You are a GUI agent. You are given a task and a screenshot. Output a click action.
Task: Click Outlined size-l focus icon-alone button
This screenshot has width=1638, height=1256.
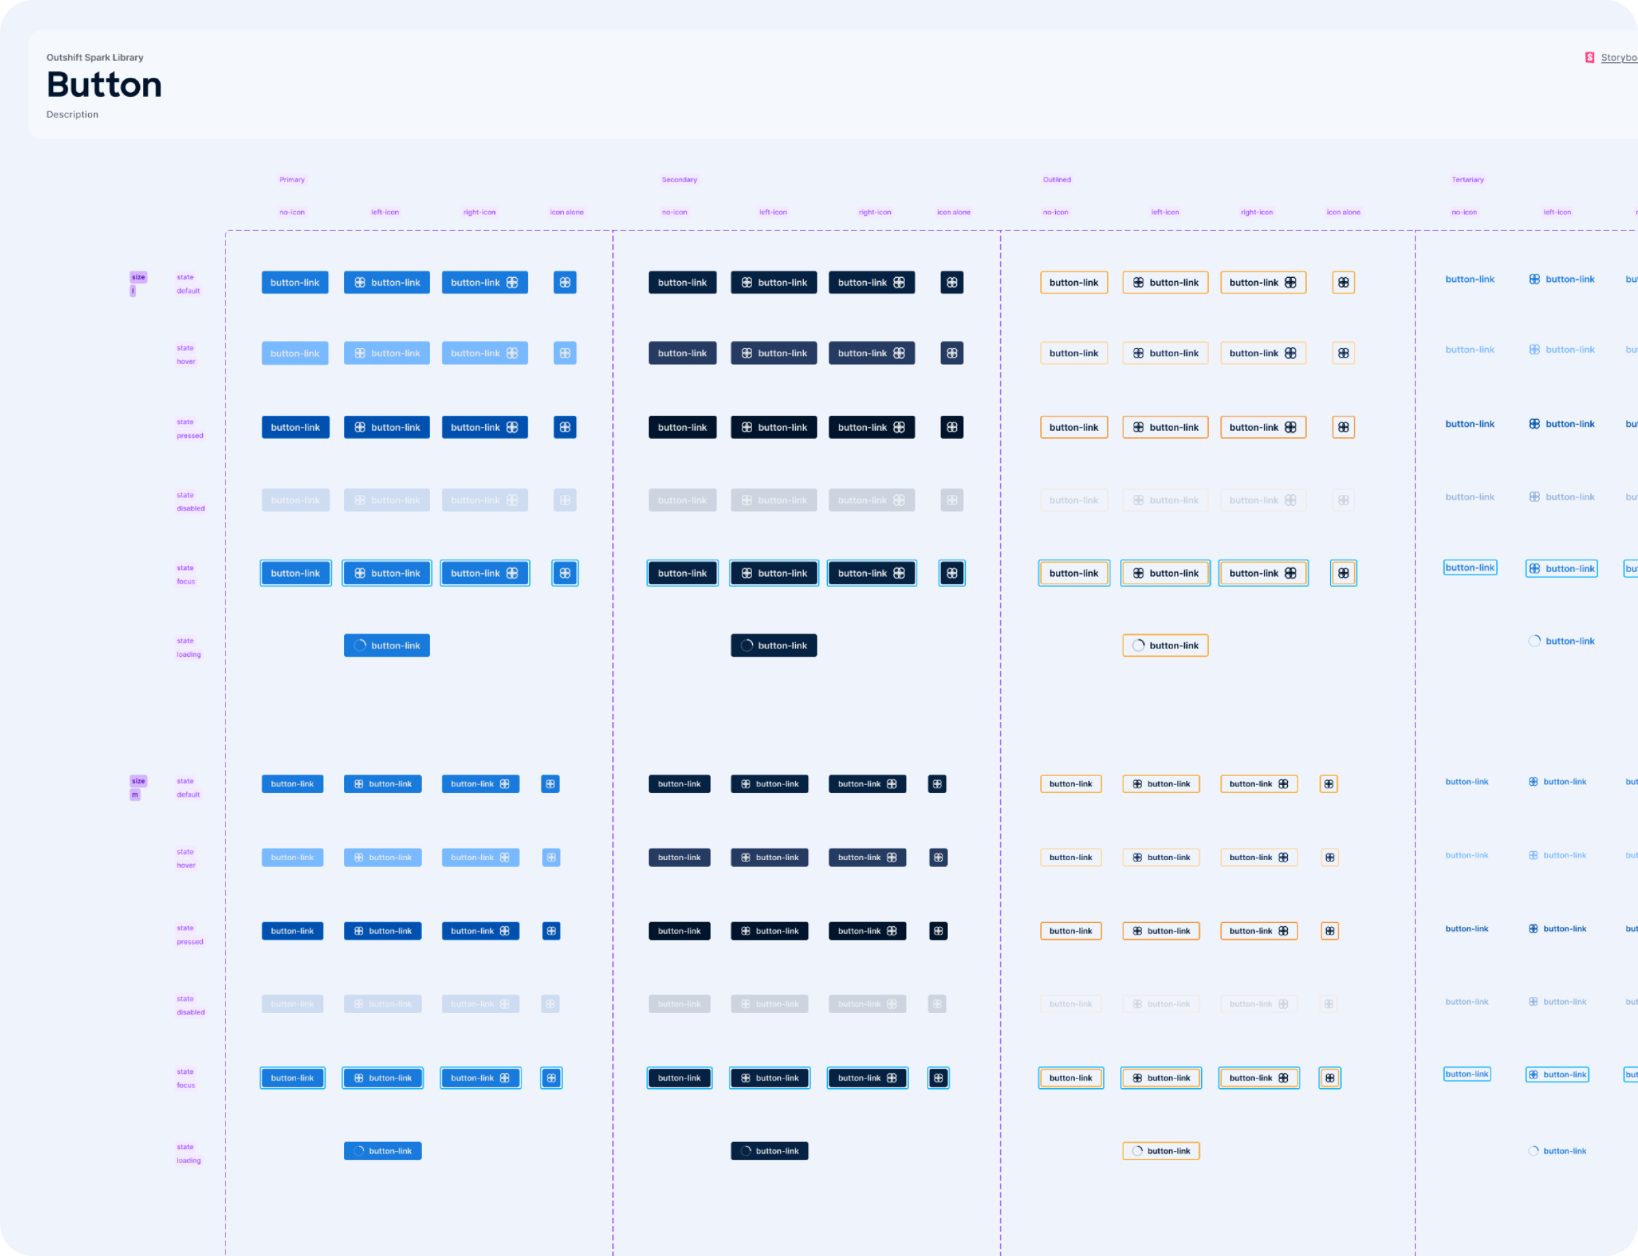click(x=1343, y=573)
